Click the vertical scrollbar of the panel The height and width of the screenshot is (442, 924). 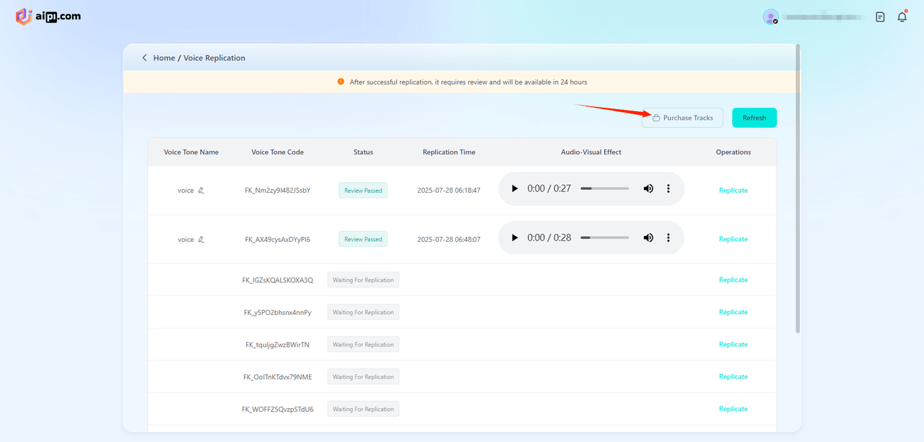coord(798,188)
